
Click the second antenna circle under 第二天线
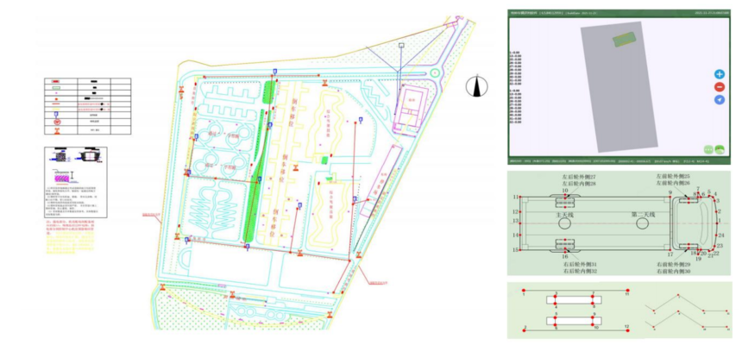(x=642, y=224)
